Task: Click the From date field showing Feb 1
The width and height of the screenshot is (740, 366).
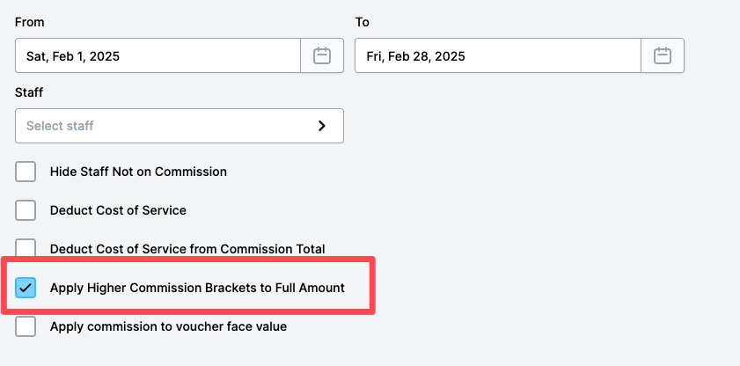Action: click(158, 55)
